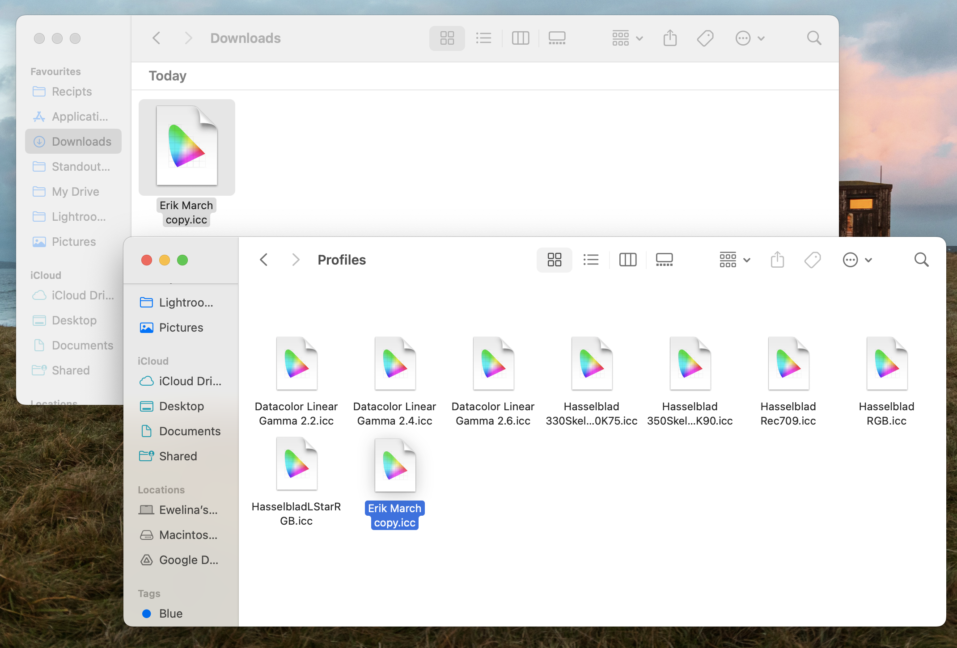Select Downloads in Downloads window sidebar
Screen dimensions: 957x648
tap(73, 142)
